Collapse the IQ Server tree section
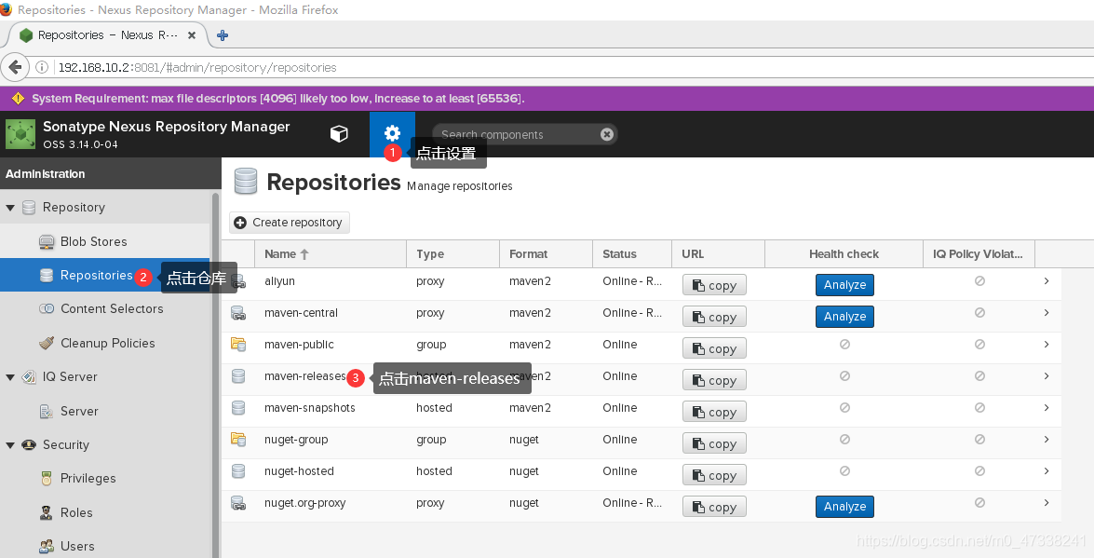1094x558 pixels. coord(10,377)
